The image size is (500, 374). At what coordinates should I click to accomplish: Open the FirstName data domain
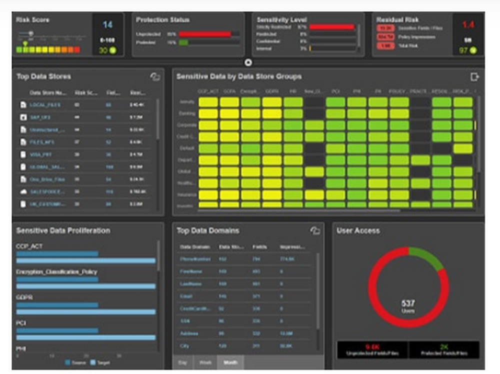click(x=190, y=271)
